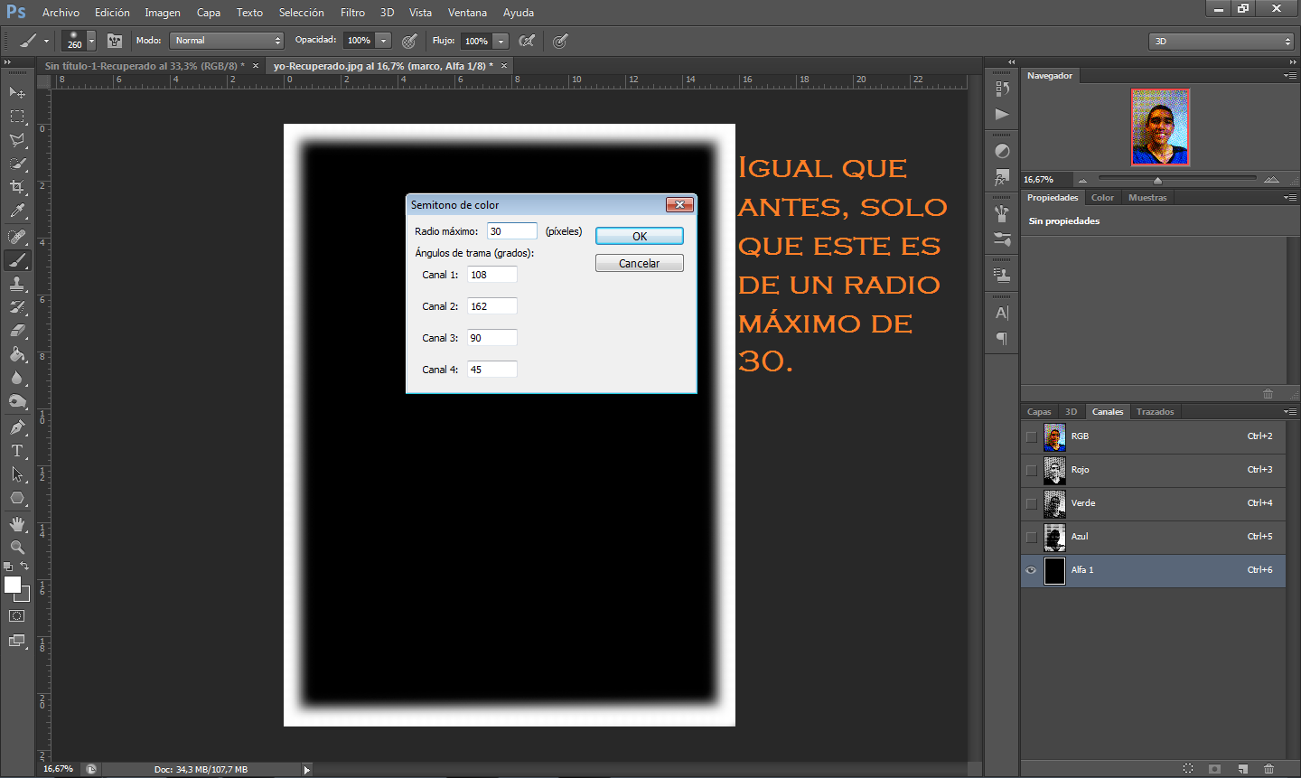Close the Semitono de color dialog
The width and height of the screenshot is (1301, 778).
679,204
